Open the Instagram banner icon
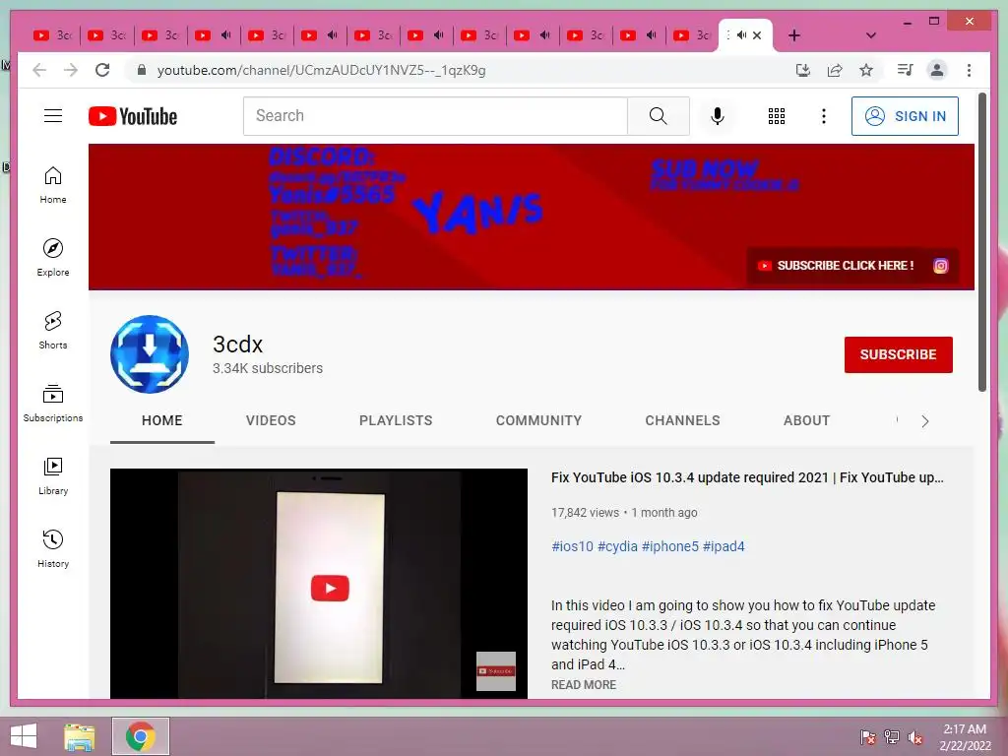Viewport: 1008px width, 756px height. click(940, 266)
